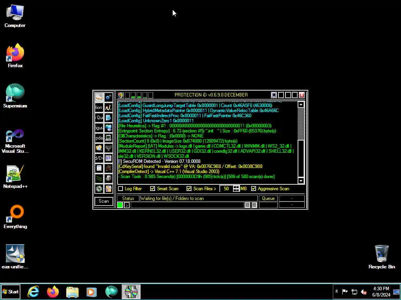Click the 50 MB size input field
The width and height of the screenshot is (401, 300).
click(227, 189)
